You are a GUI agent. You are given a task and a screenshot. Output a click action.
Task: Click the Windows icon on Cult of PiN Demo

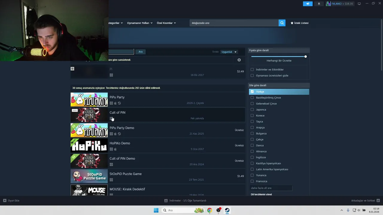coord(111,165)
